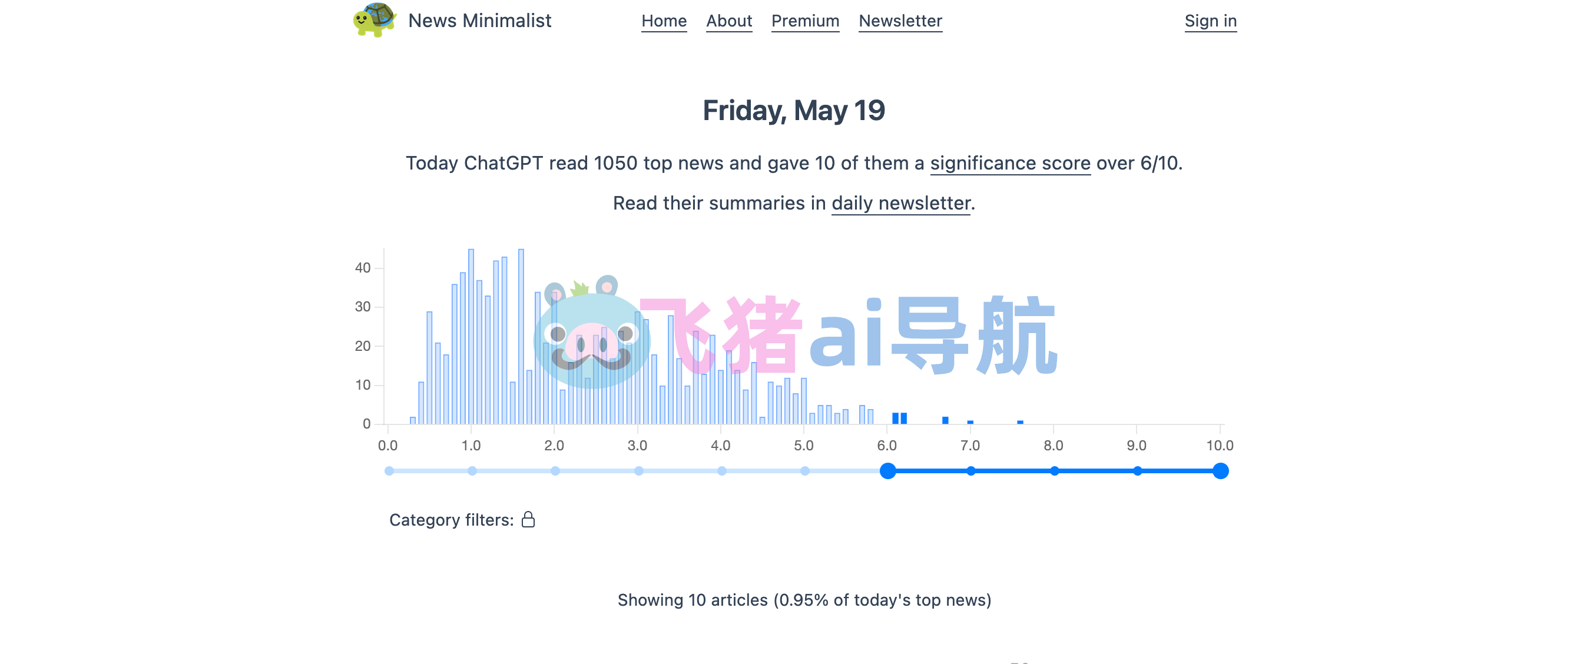Click the Sign in link
This screenshot has height=664, width=1590.
coord(1210,21)
